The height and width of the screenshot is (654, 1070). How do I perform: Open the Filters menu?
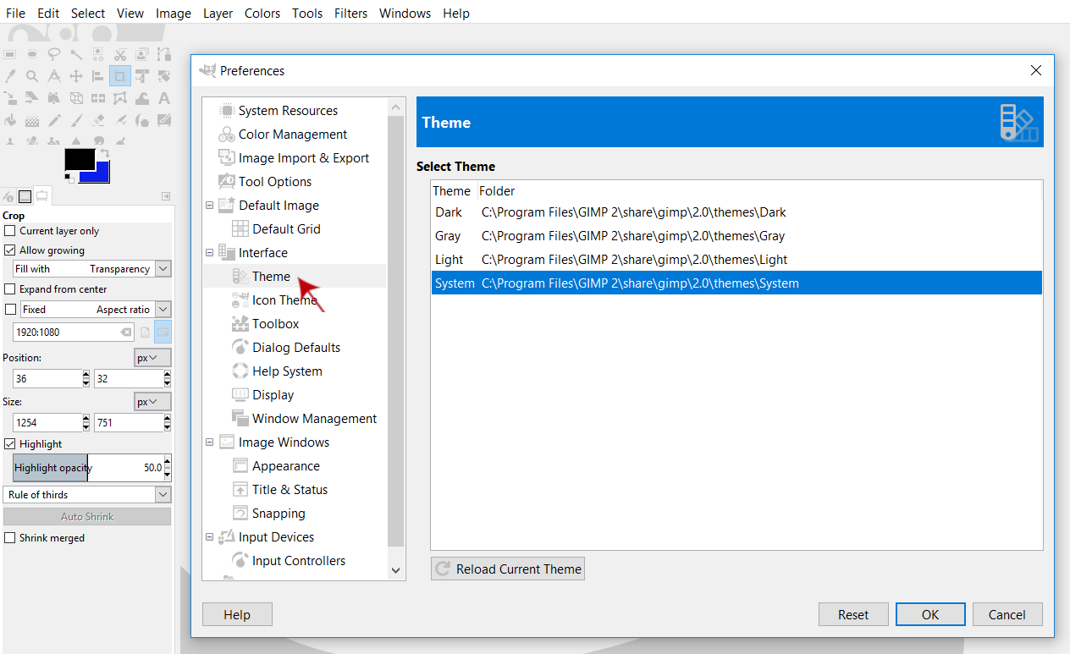coord(350,13)
